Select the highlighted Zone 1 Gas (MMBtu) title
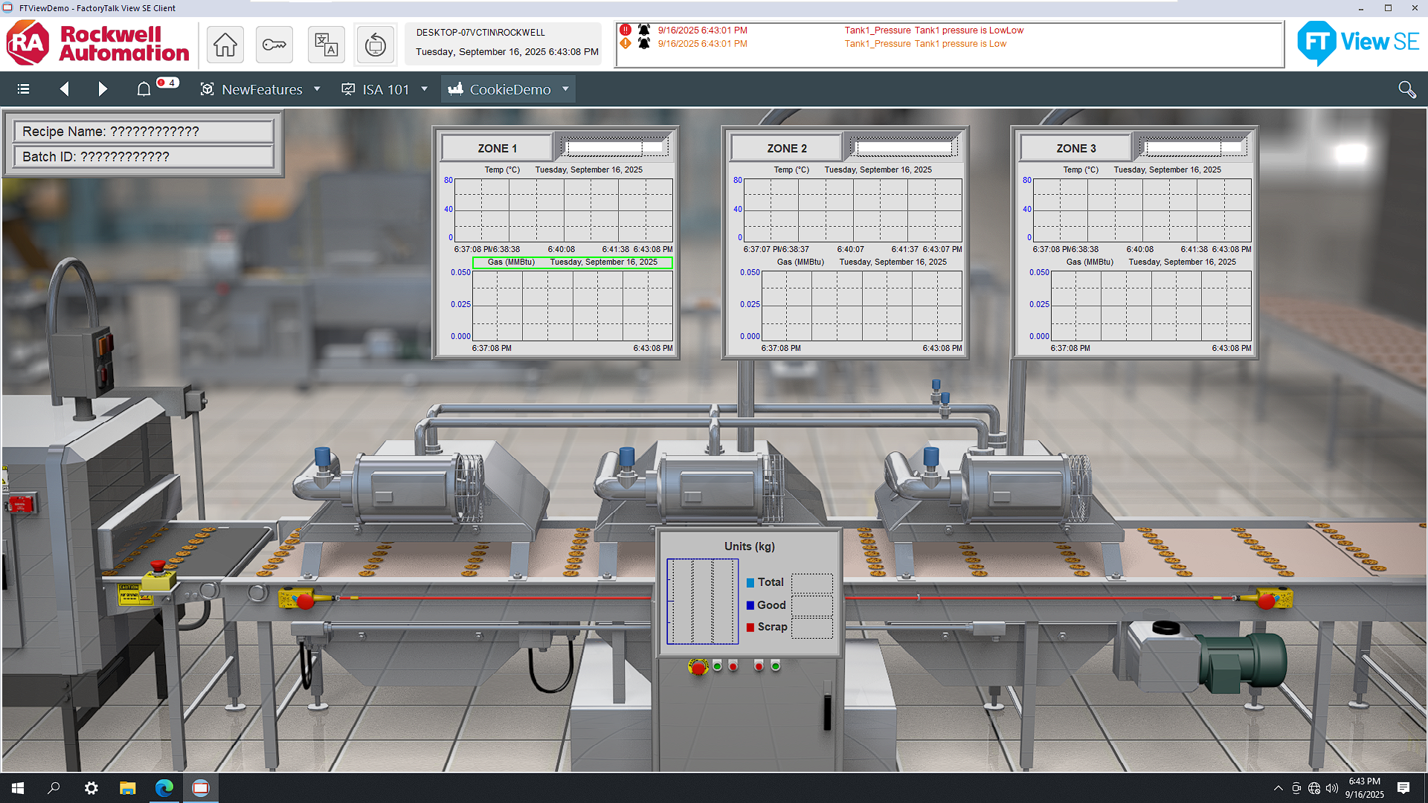 pyautogui.click(x=573, y=262)
